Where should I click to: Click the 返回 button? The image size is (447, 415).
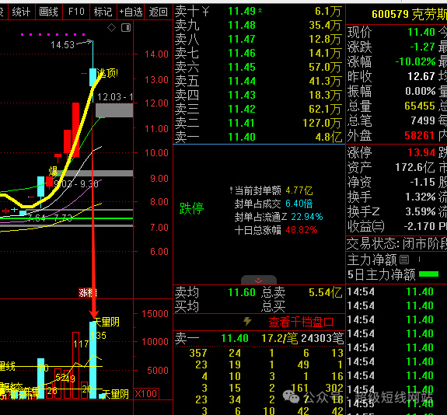159,12
